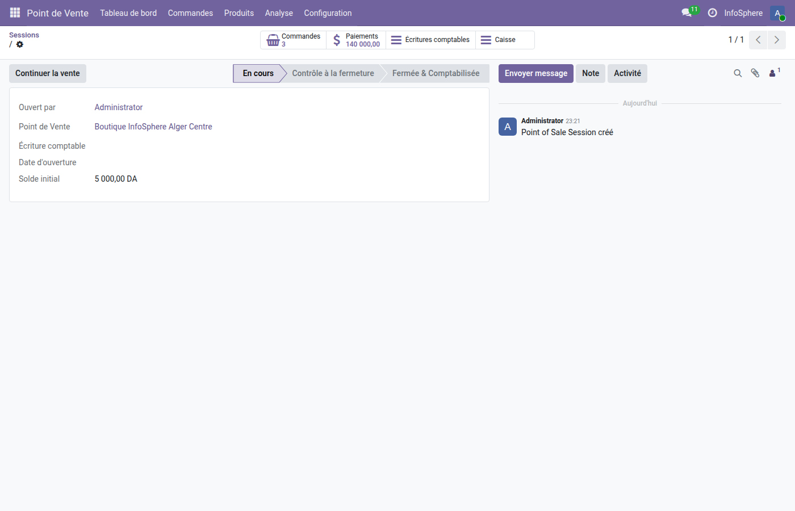
Task: Go to the previous record arrow
Action: [x=758, y=40]
